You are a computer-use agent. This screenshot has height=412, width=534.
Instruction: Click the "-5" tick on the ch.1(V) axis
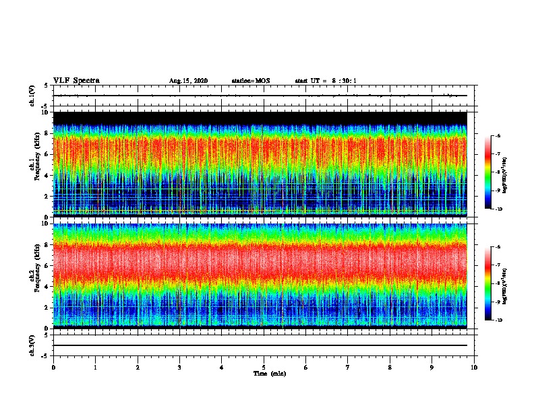[x=45, y=106]
